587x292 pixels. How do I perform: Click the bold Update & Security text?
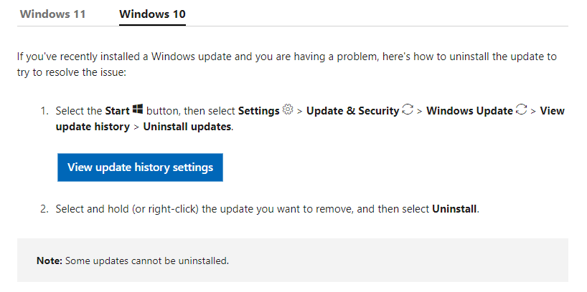pyautogui.click(x=352, y=111)
